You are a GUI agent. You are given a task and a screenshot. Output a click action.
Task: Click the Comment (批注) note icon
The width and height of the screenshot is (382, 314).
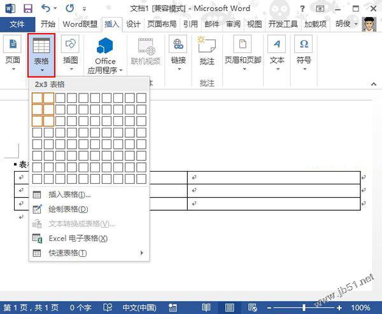pos(206,44)
